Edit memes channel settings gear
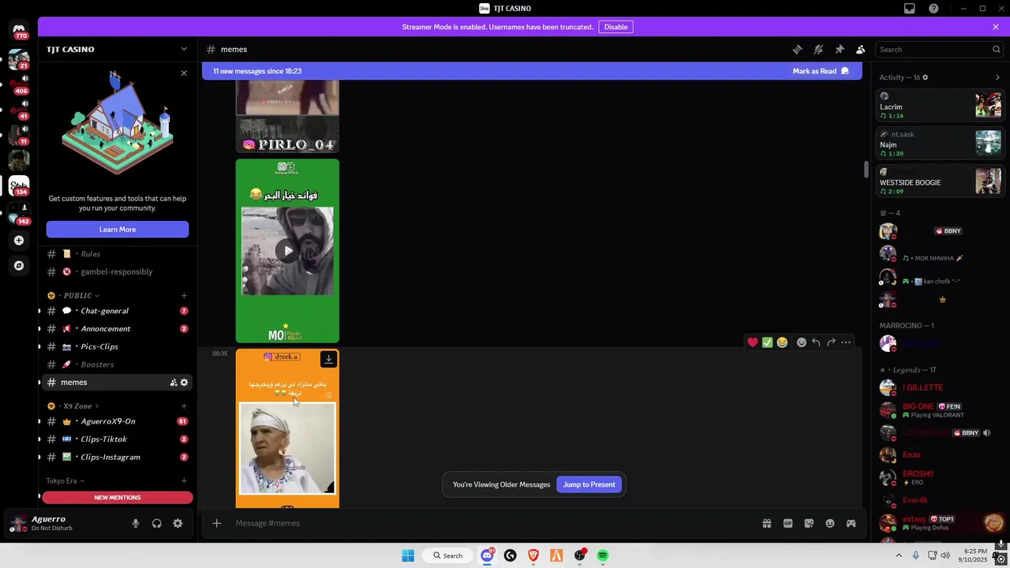 tap(184, 383)
